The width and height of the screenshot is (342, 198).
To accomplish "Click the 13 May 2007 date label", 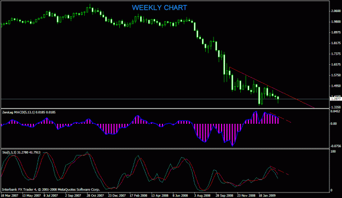I will click(31, 195).
